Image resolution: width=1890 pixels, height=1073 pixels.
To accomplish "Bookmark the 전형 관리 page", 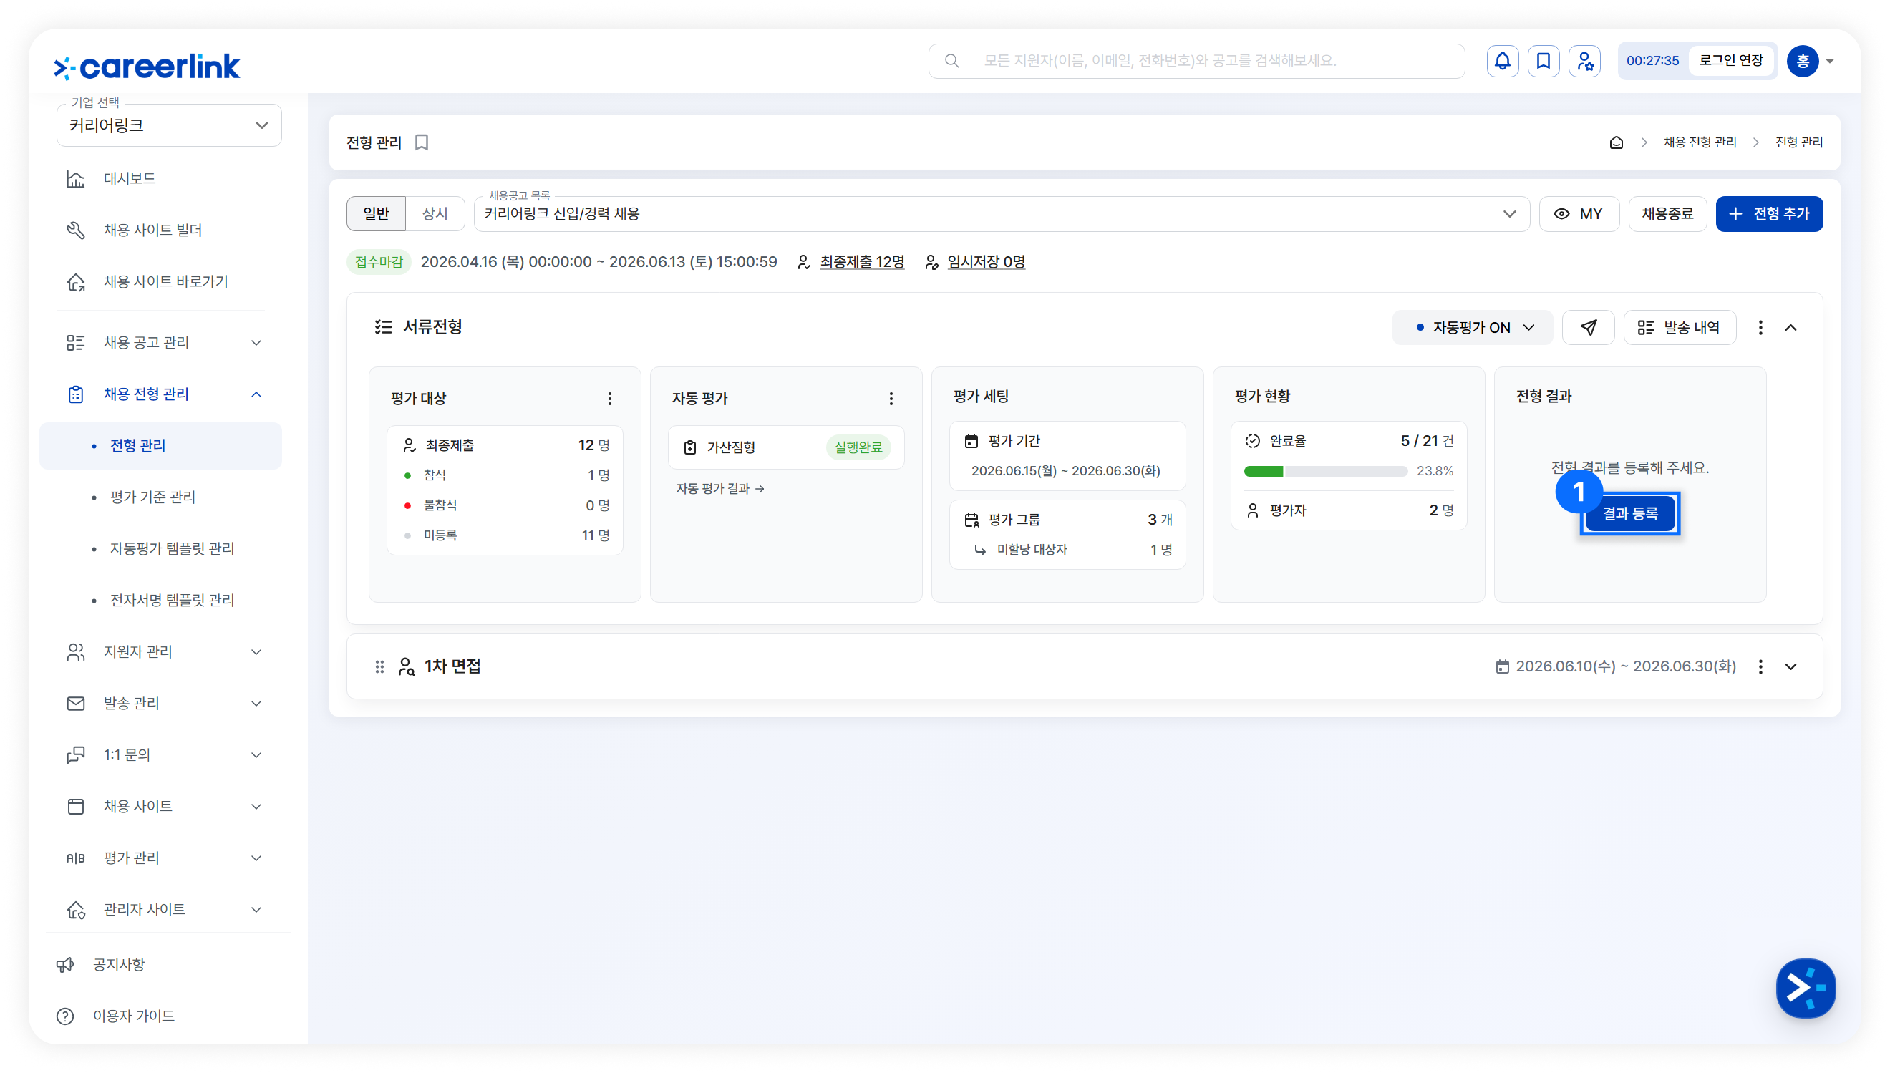I will pos(422,142).
